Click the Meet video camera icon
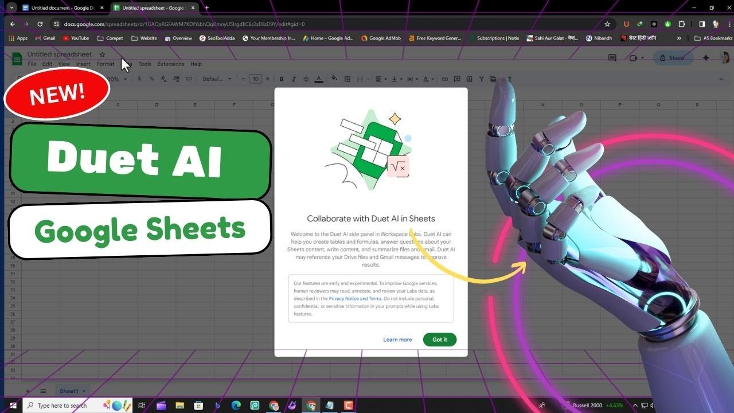Viewport: 734px width, 413px height. [x=633, y=58]
